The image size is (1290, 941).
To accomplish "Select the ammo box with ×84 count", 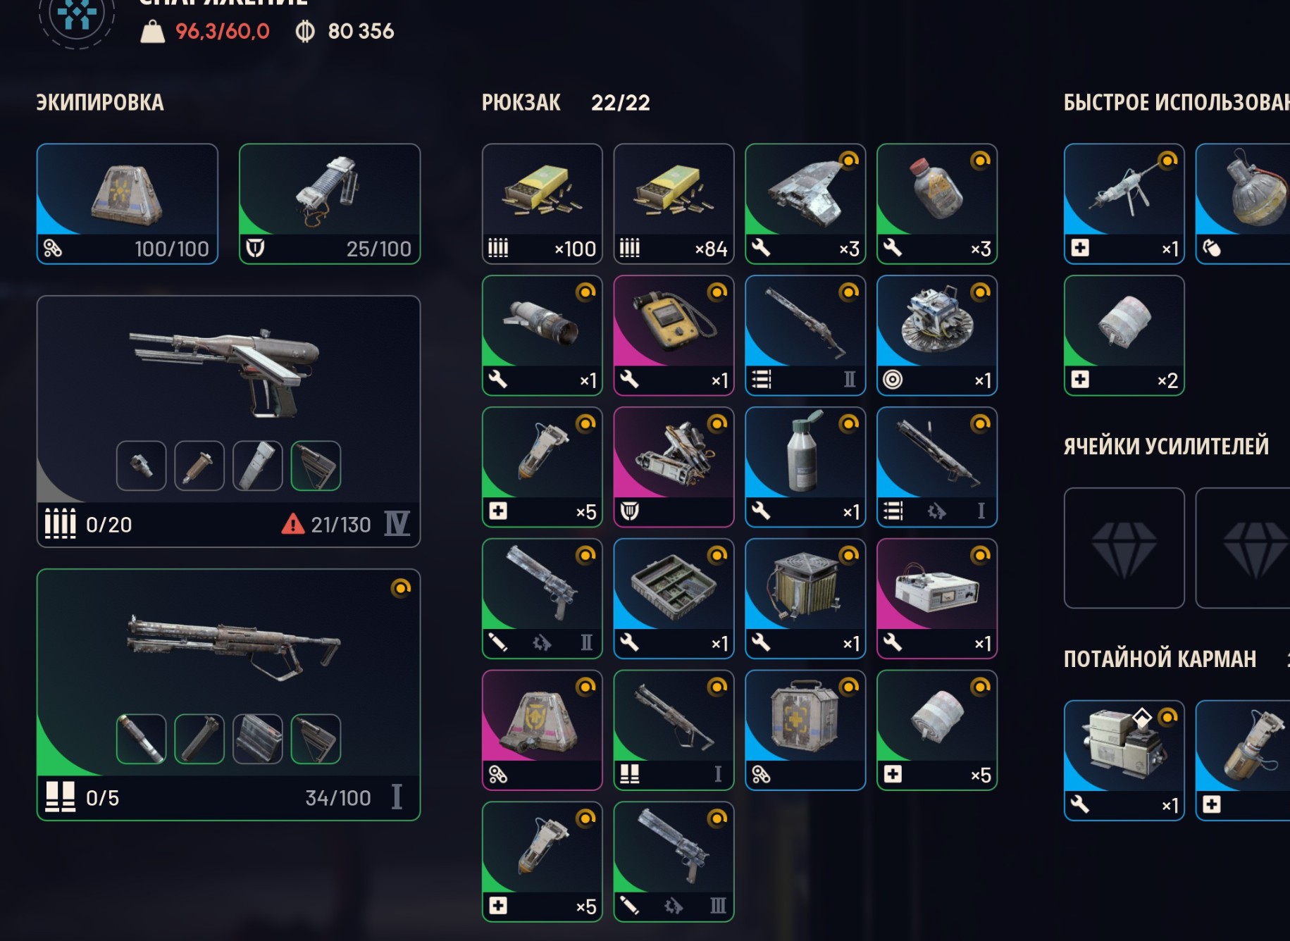I will click(x=674, y=204).
